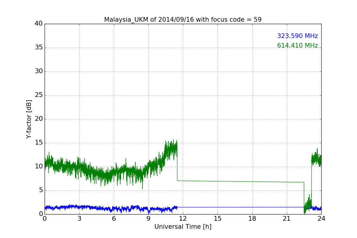Click the plot title "Malaysia_UKM of 2014/09/16 with focus code = 59"
This screenshot has height=238, width=357.
tap(183, 20)
